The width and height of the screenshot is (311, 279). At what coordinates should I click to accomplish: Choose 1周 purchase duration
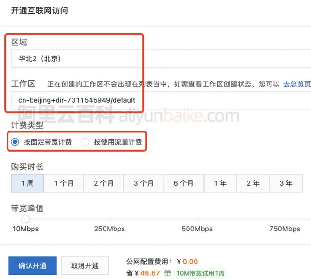(27, 183)
